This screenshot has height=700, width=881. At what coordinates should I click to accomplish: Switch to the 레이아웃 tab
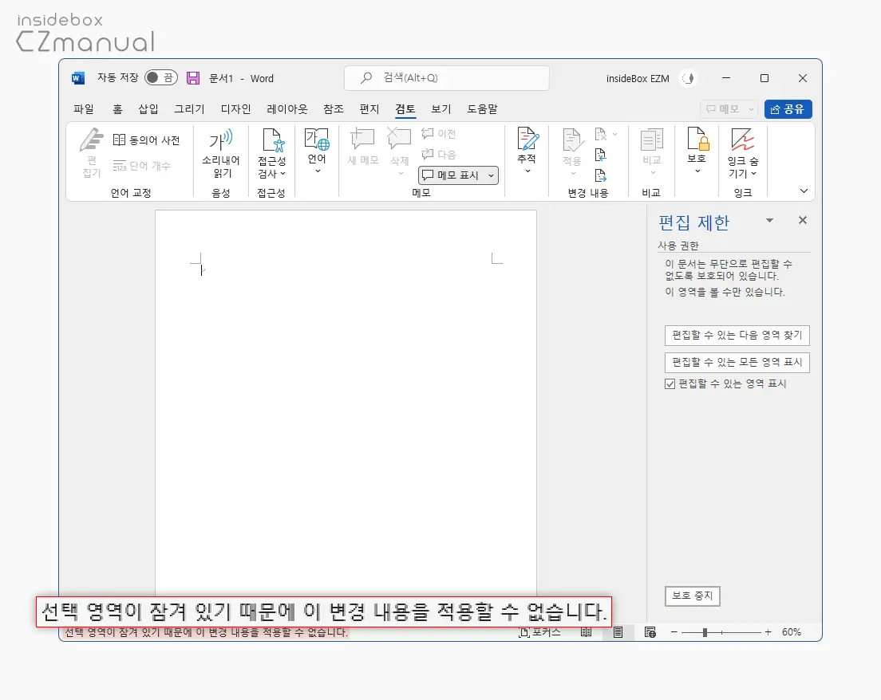[287, 109]
